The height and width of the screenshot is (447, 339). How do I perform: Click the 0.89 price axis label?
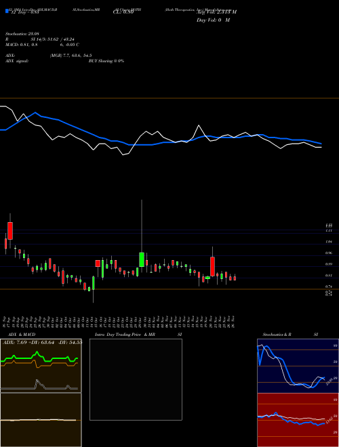click(329, 264)
